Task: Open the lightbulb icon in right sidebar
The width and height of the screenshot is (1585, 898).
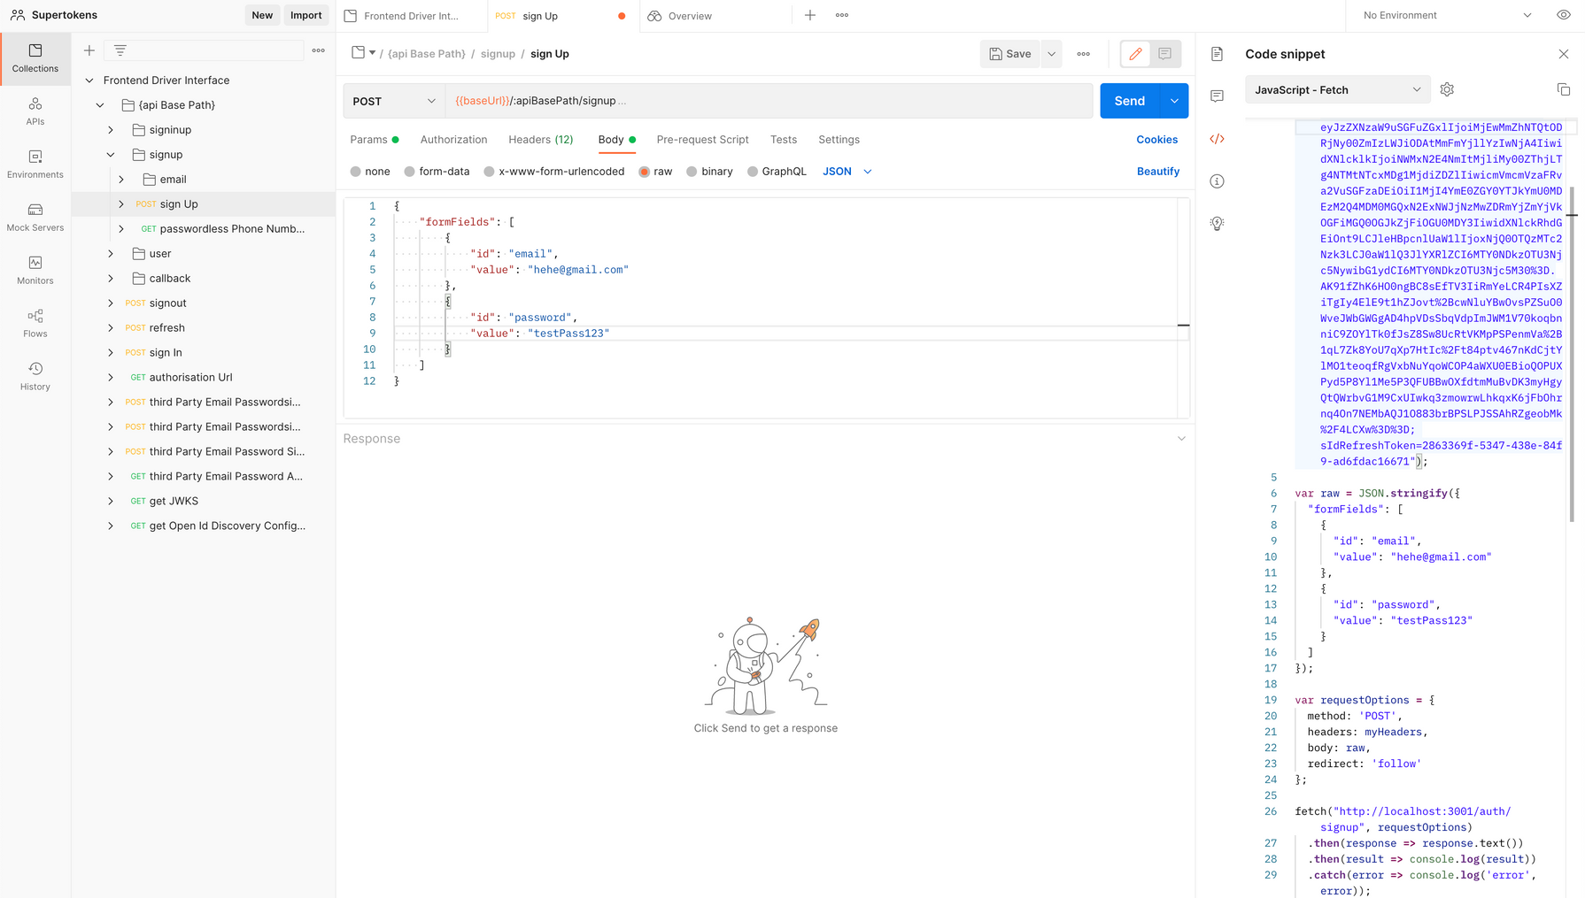Action: [x=1218, y=224]
